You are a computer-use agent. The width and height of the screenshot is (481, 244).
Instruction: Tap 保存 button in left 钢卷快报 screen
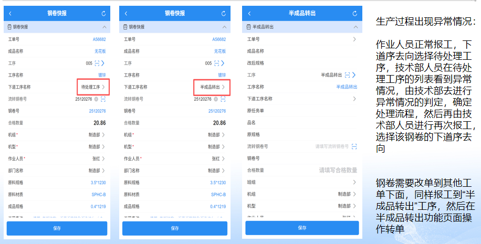click(57, 228)
